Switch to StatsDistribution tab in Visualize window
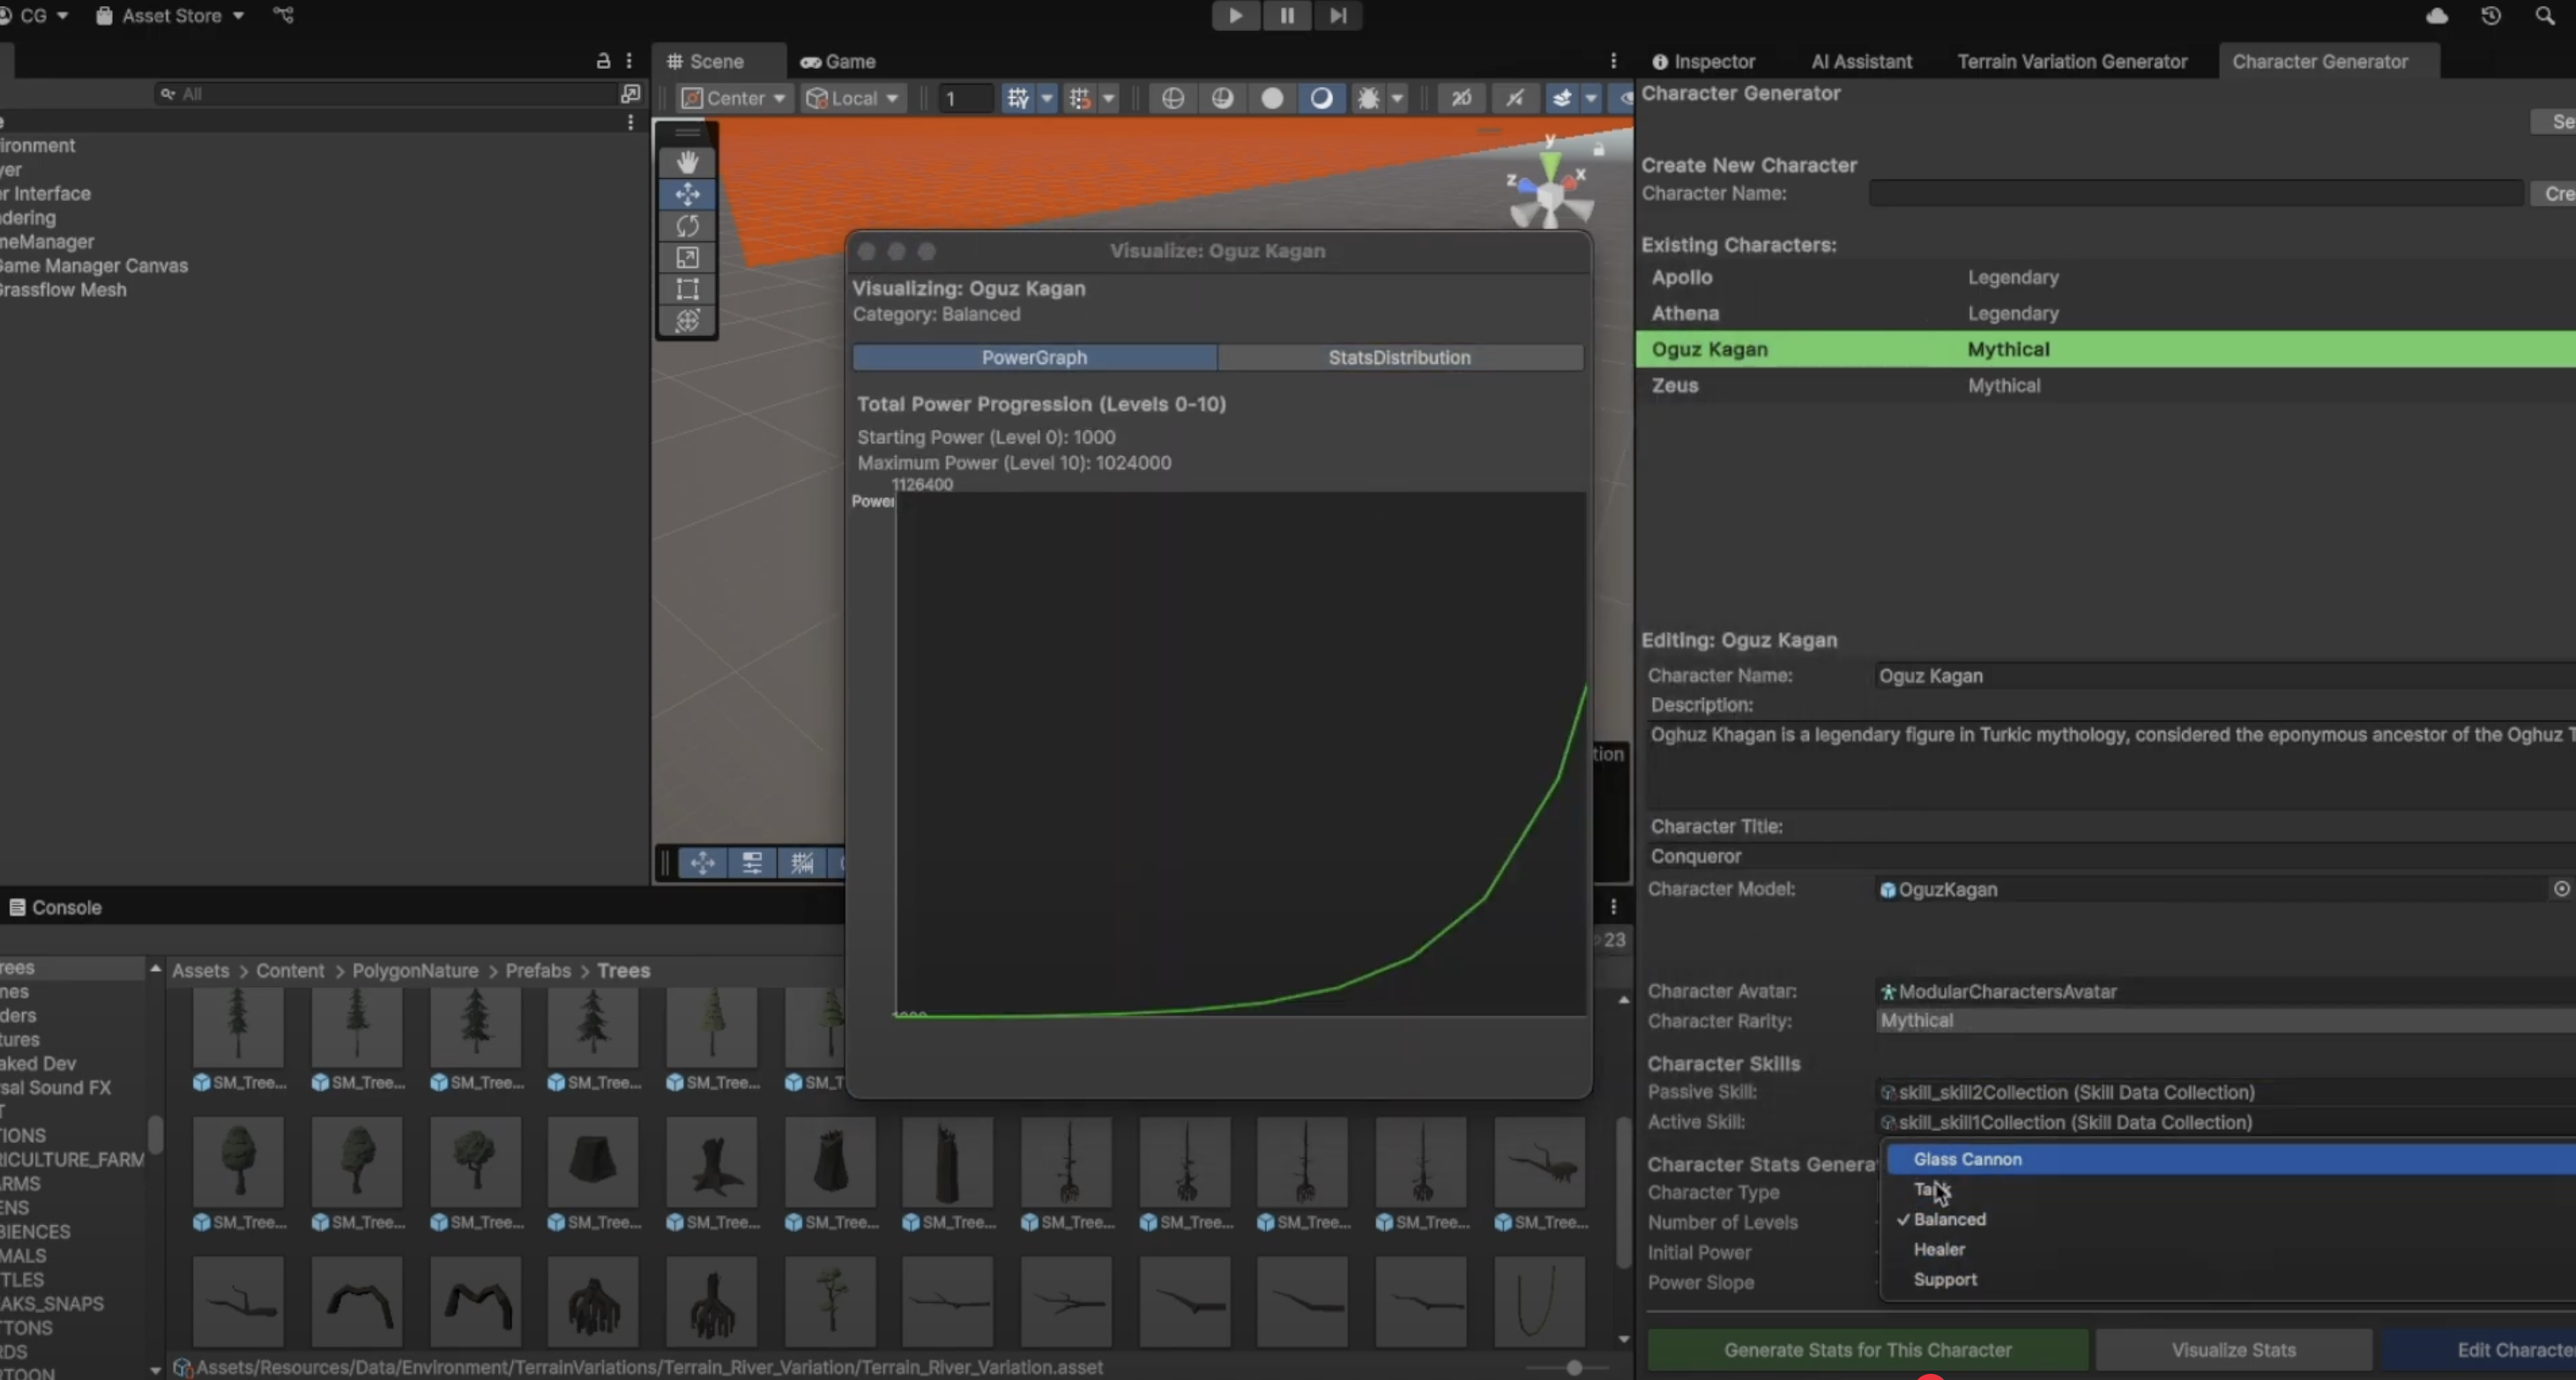Viewport: 2576px width, 1380px height. [1399, 357]
